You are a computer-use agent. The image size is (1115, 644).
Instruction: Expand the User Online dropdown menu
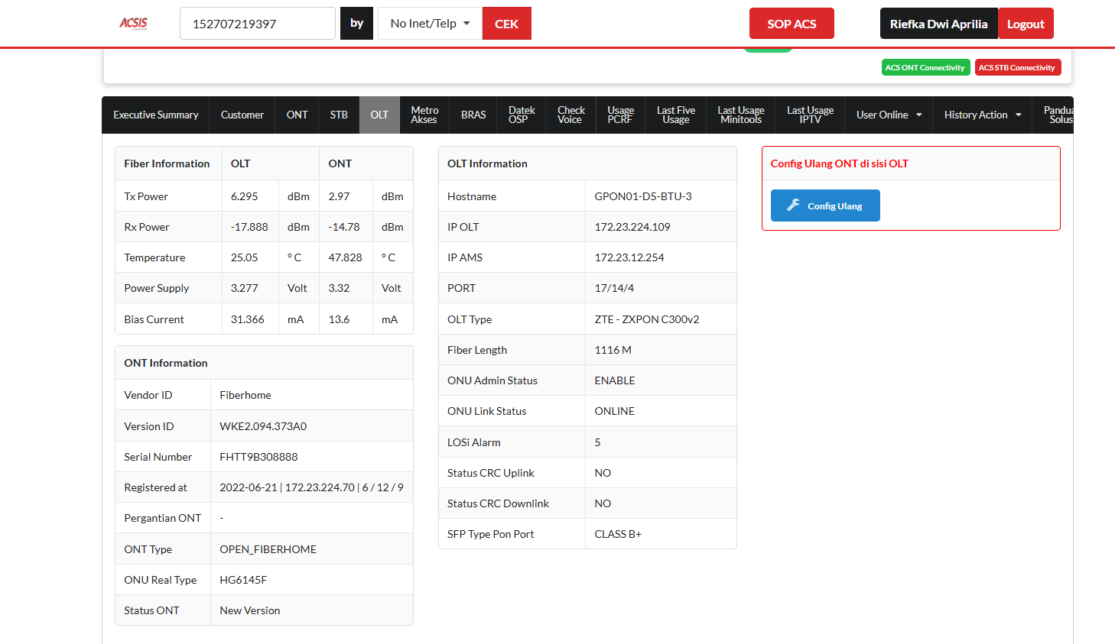(x=889, y=115)
